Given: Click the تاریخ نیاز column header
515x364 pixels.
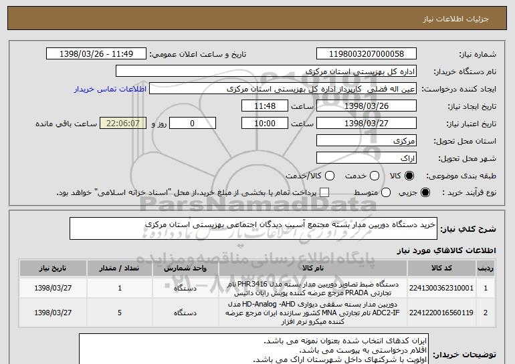Looking at the screenshot, I should (x=53, y=268).
